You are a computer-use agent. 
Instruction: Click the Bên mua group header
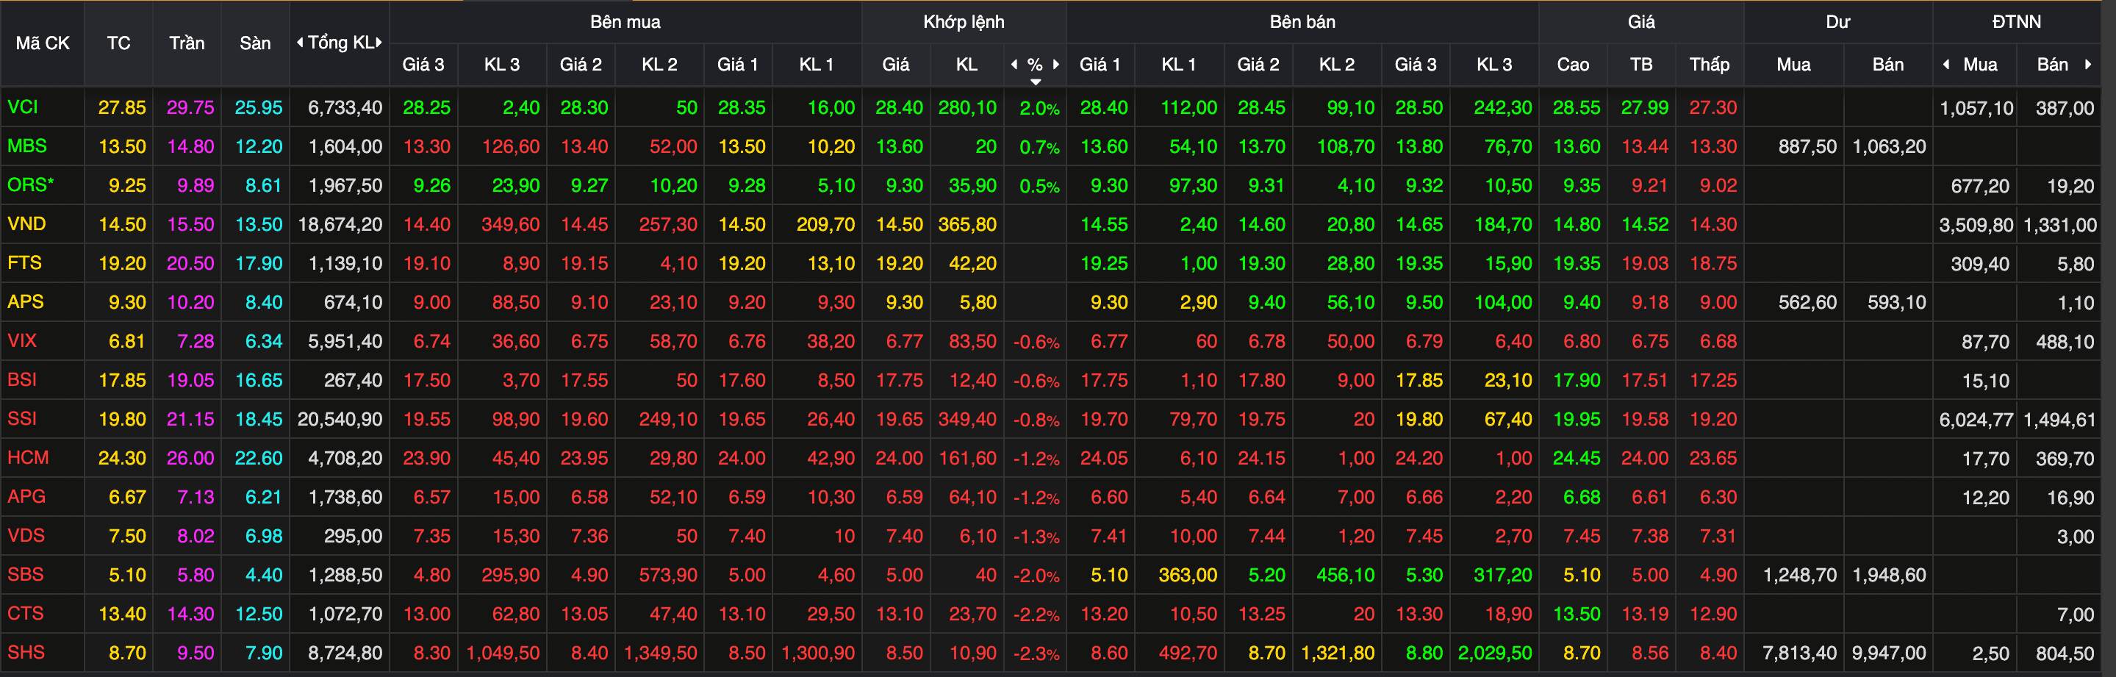click(625, 22)
